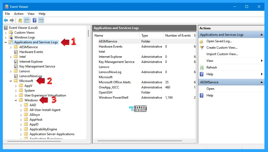The width and height of the screenshot is (268, 152).
Task: Click the Open Saved Log folder icon
Action: click(202, 41)
